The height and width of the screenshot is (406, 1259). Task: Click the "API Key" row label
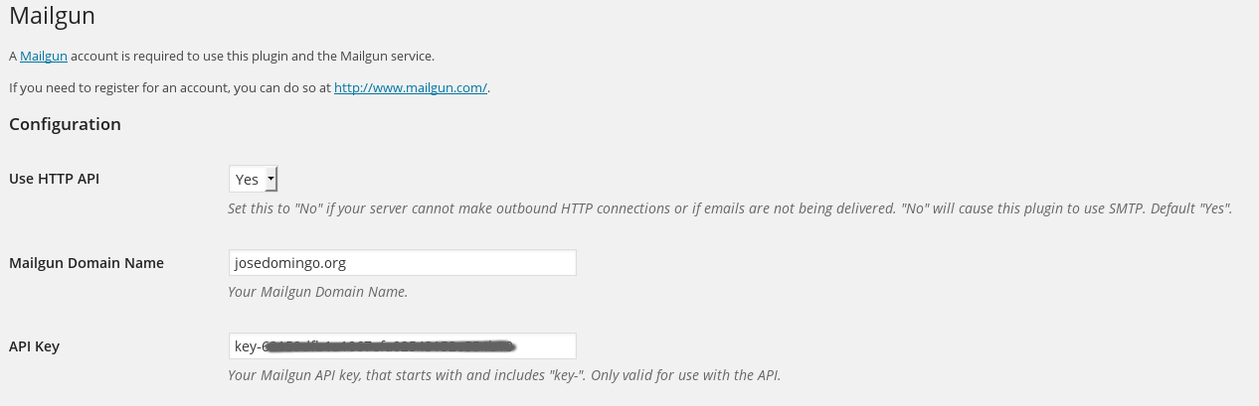35,346
